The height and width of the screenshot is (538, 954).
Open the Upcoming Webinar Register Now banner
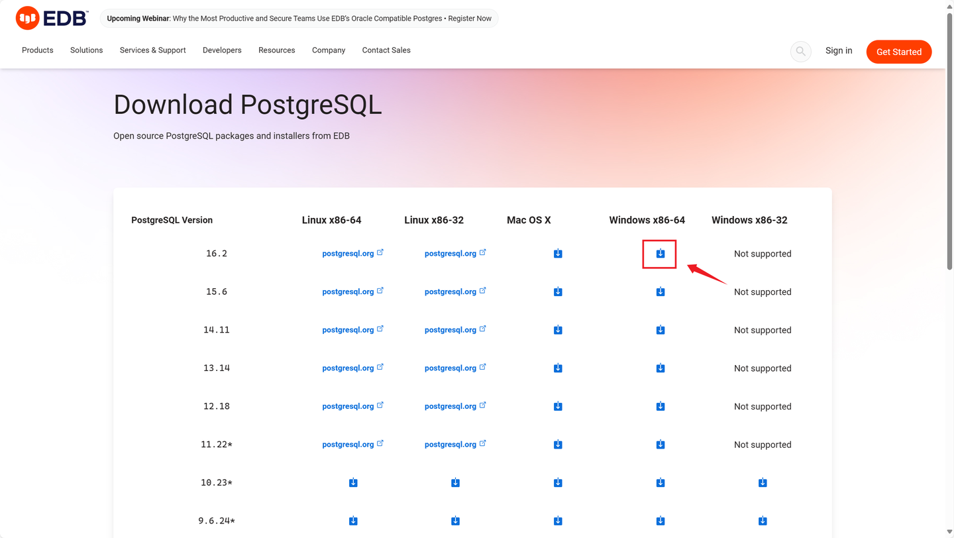click(x=299, y=19)
